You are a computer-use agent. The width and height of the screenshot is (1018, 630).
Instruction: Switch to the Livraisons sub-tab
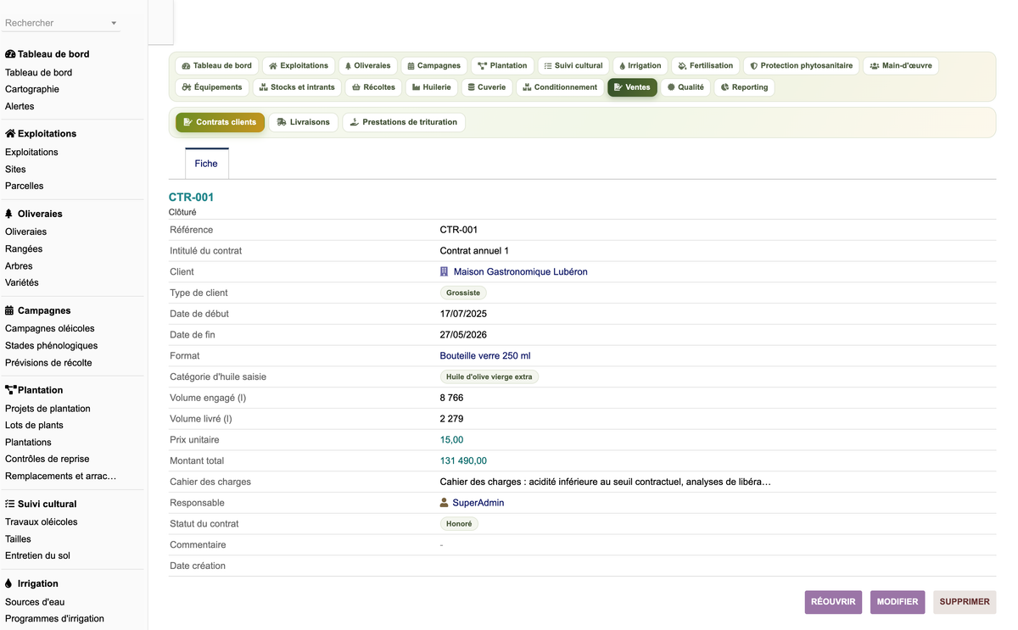click(x=304, y=122)
